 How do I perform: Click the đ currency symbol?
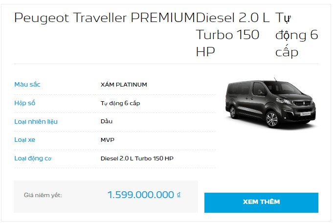(179, 194)
